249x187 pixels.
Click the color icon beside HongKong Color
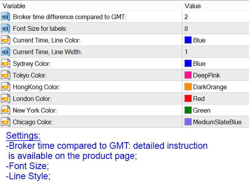click(x=5, y=87)
